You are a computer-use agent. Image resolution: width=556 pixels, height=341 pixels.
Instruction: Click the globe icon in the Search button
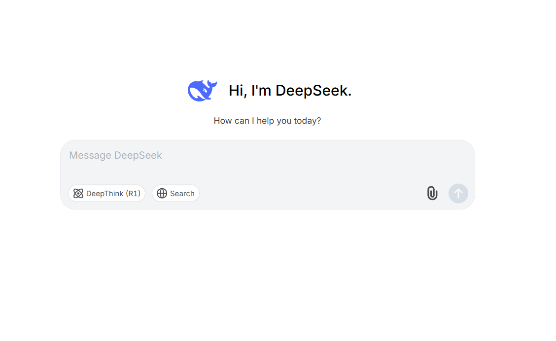click(x=163, y=193)
